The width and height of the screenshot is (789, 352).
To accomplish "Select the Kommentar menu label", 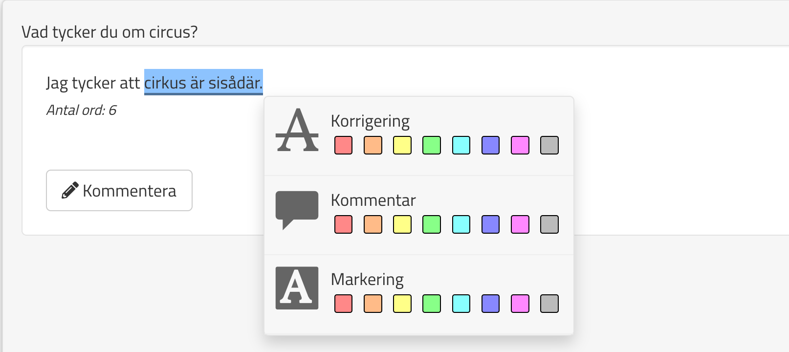I will click(x=373, y=200).
